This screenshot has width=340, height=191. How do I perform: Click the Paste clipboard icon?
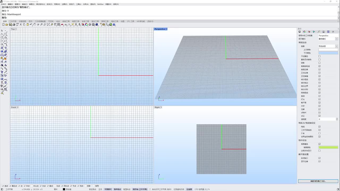point(28,24)
